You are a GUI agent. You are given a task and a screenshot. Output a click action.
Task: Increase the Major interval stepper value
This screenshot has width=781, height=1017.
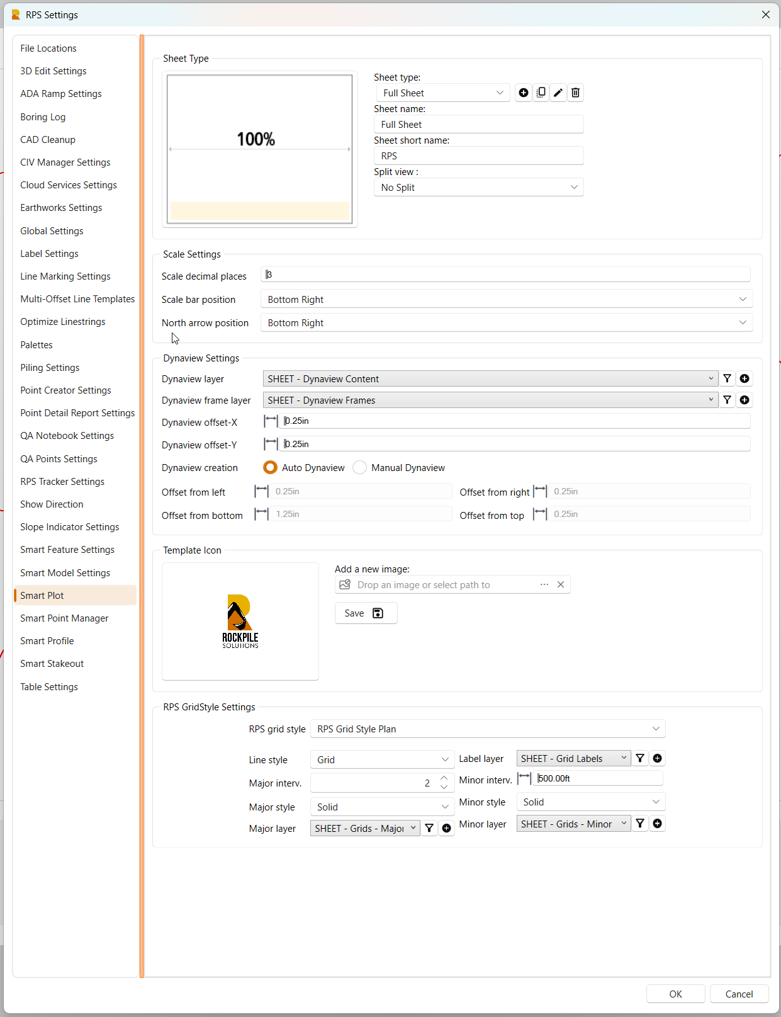[444, 778]
